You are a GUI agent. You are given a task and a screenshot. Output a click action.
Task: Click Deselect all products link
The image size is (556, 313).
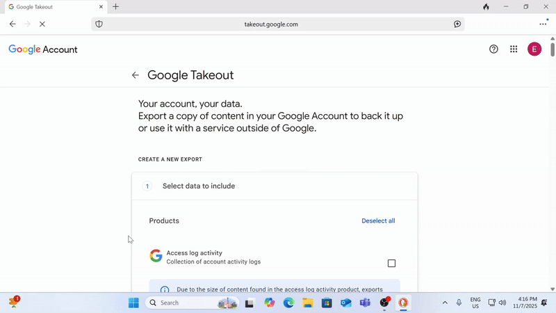(x=378, y=220)
